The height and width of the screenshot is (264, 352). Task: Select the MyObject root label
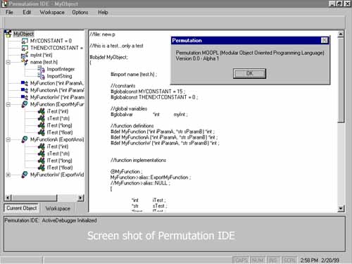[23, 34]
